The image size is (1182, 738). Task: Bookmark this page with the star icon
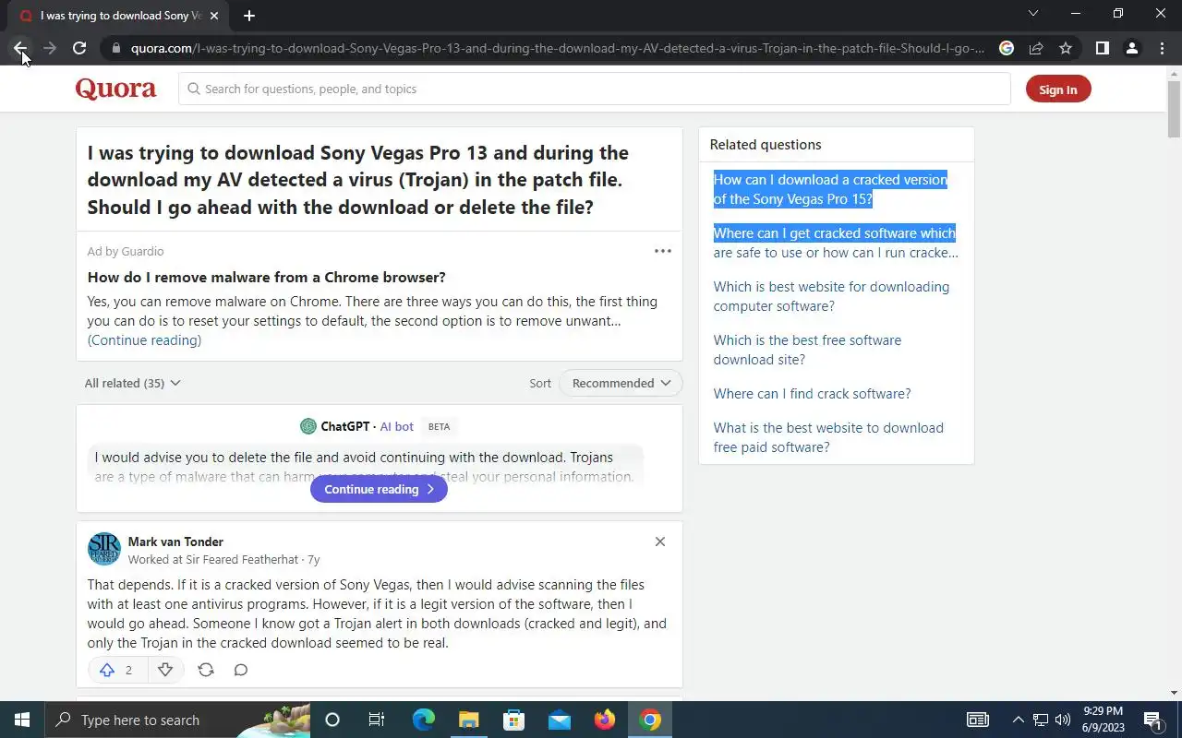(x=1066, y=48)
